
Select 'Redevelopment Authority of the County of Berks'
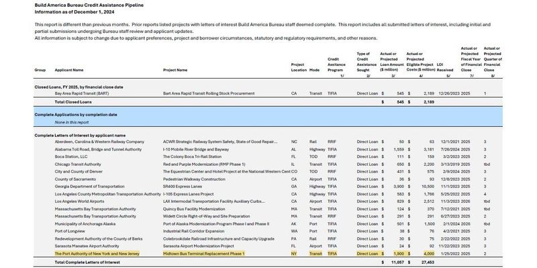(99, 239)
